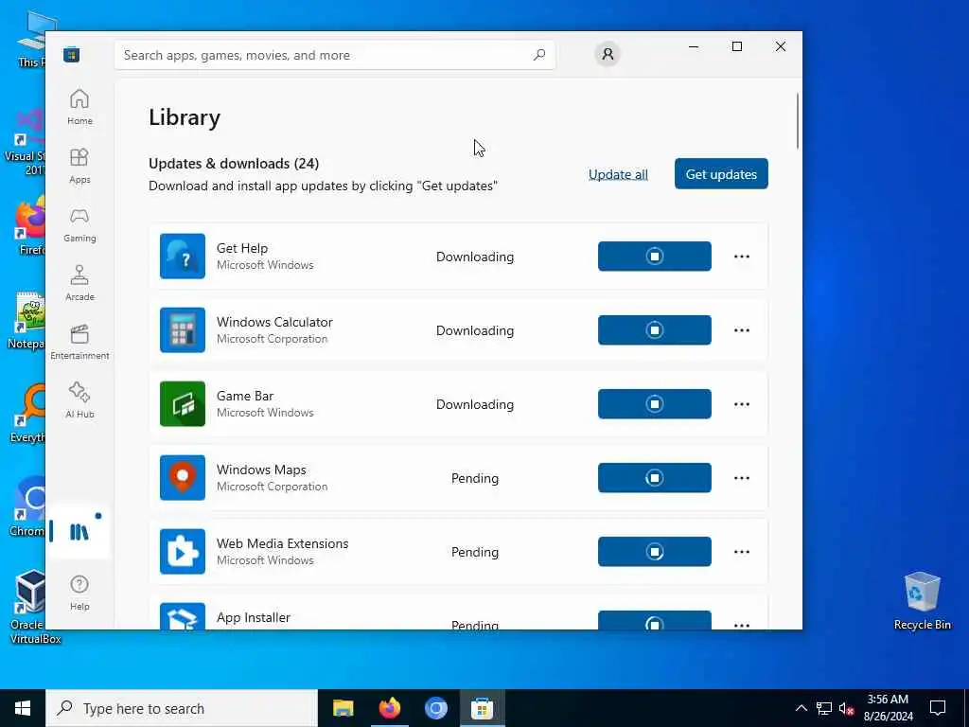Open Help in the sidebar

point(79,593)
